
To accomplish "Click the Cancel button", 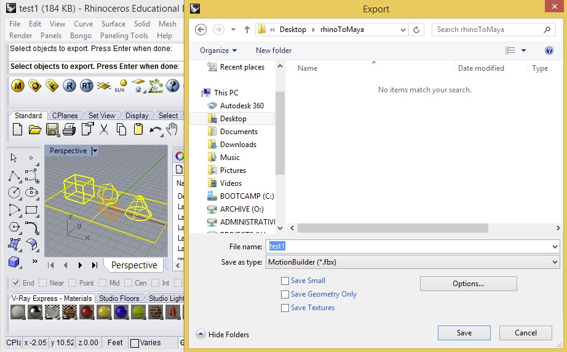I will pos(525,333).
